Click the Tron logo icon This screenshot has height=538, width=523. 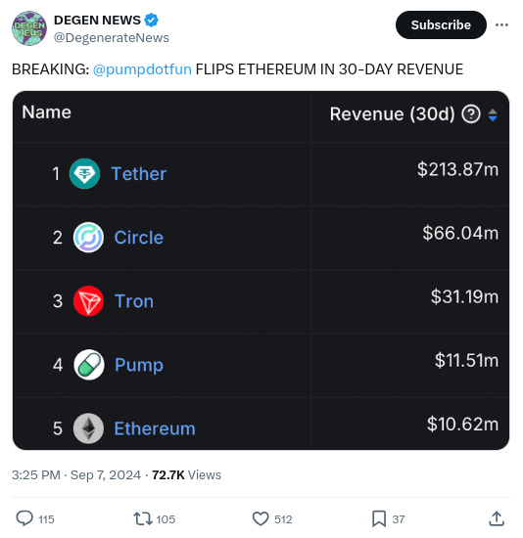coord(88,301)
